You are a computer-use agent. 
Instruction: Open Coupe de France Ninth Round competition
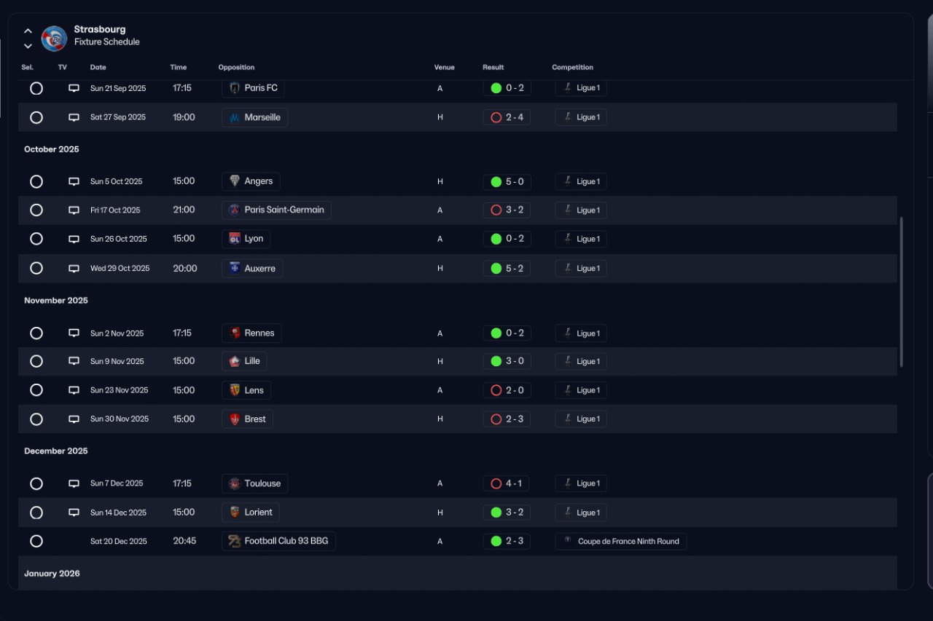[621, 542]
